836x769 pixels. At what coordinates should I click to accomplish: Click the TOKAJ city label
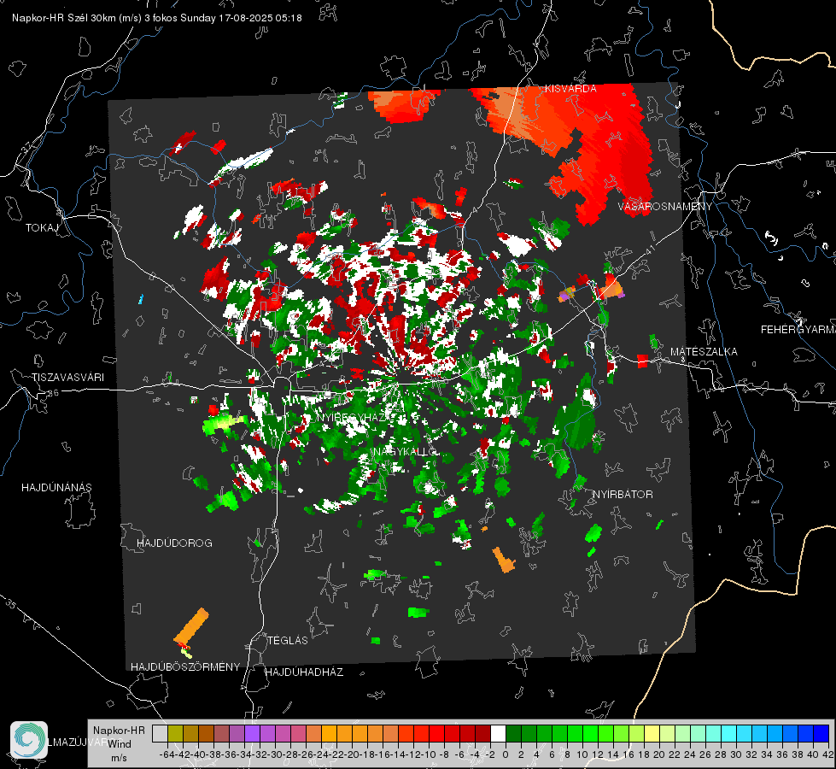coord(42,228)
